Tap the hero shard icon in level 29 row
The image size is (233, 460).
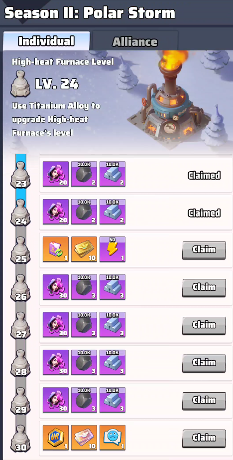[56, 400]
